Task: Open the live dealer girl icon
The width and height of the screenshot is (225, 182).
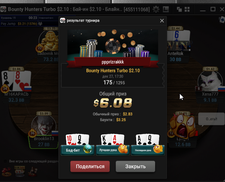Action: click(33, 171)
